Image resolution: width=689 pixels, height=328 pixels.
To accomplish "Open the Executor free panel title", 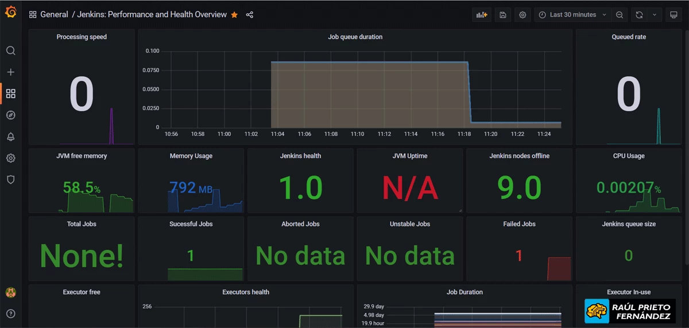I will pyautogui.click(x=82, y=292).
